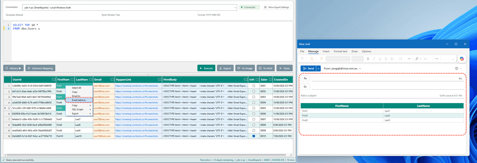Toggle Italic formatting in New mail ribbon
The height and width of the screenshot is (163, 477).
click(374, 59)
